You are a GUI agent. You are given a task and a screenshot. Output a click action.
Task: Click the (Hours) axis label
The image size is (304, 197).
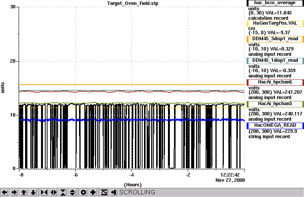(x=133, y=185)
